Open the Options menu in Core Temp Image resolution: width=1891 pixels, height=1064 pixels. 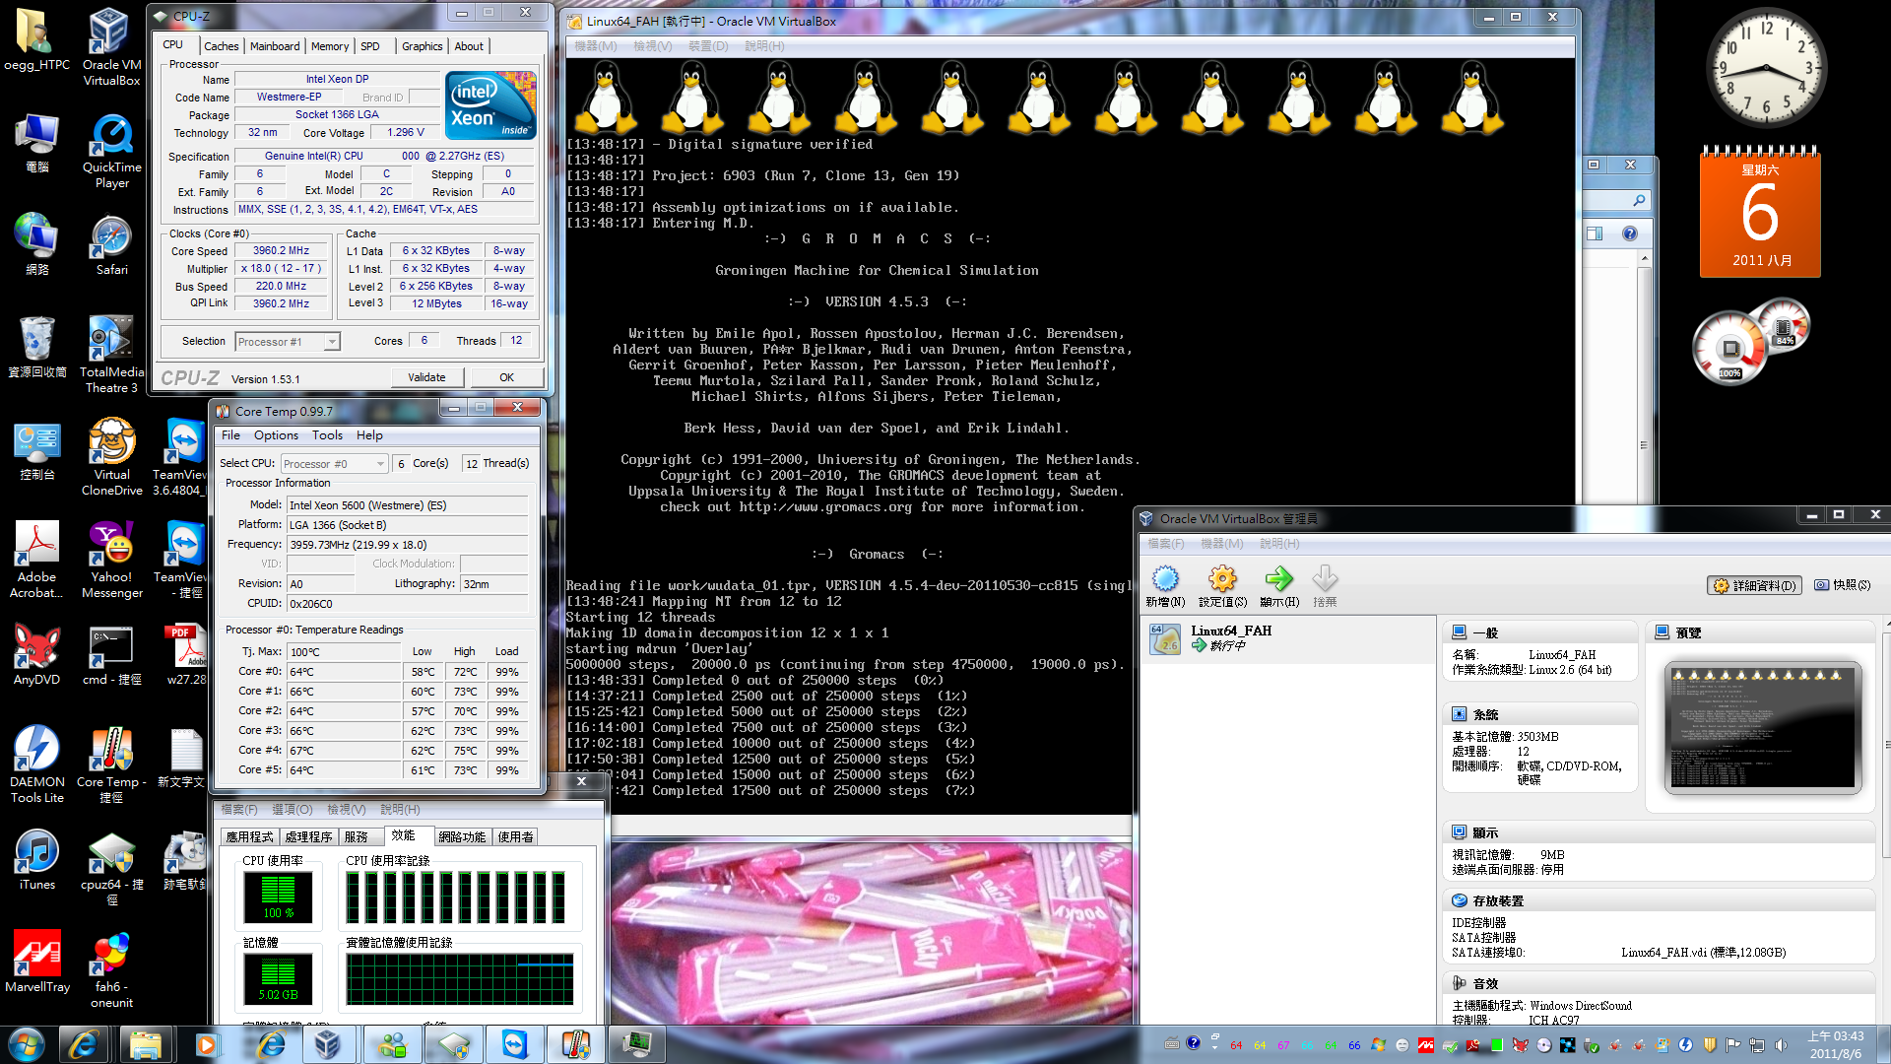pyautogui.click(x=276, y=435)
